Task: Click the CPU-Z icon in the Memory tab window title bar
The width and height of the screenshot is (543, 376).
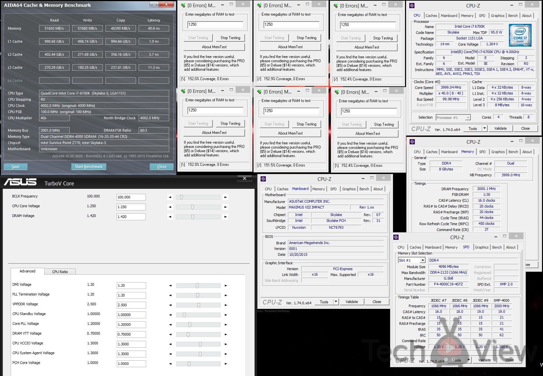Action: pos(412,142)
